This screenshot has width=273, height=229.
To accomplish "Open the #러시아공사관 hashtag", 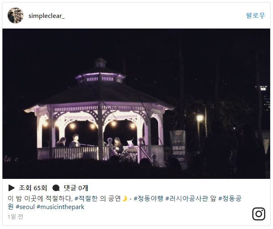I will (186, 198).
